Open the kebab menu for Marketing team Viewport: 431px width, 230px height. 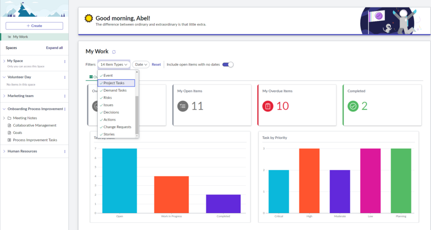click(65, 96)
